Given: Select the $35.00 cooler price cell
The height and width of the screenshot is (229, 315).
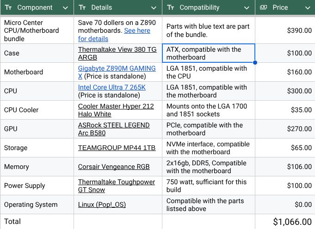Looking at the screenshot, I should click(285, 110).
